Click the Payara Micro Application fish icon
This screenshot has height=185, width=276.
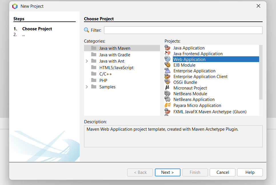coord(167,105)
